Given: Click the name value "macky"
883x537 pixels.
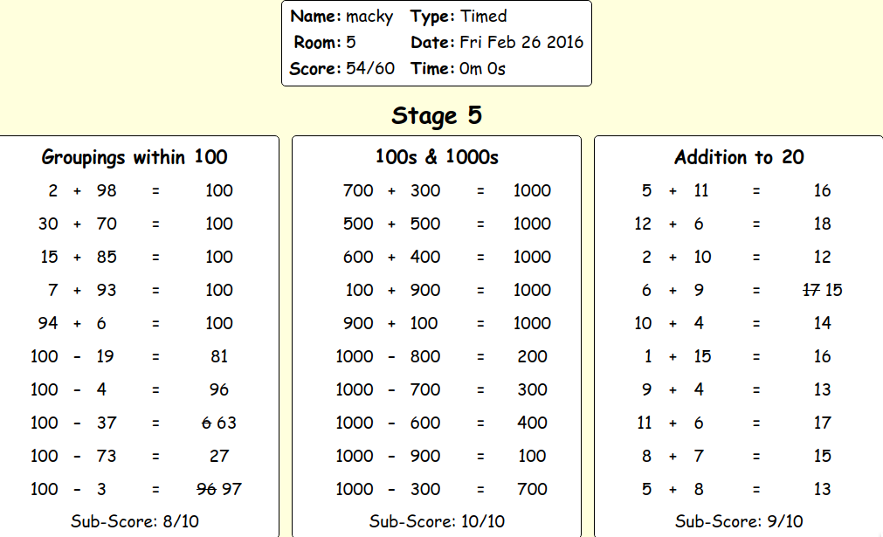Looking at the screenshot, I should (369, 17).
